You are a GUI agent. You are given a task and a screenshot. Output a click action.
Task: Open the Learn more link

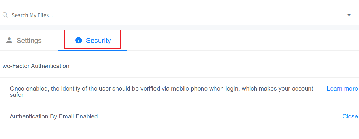[x=342, y=89]
